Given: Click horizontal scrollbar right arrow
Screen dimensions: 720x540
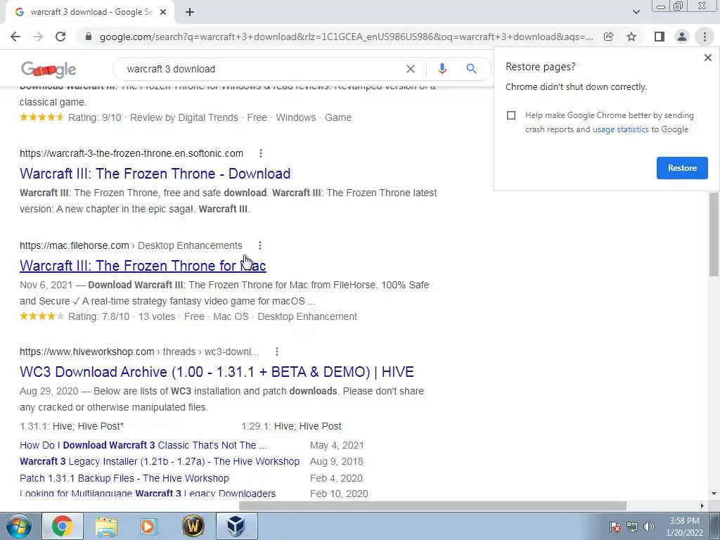Looking at the screenshot, I should 702,506.
